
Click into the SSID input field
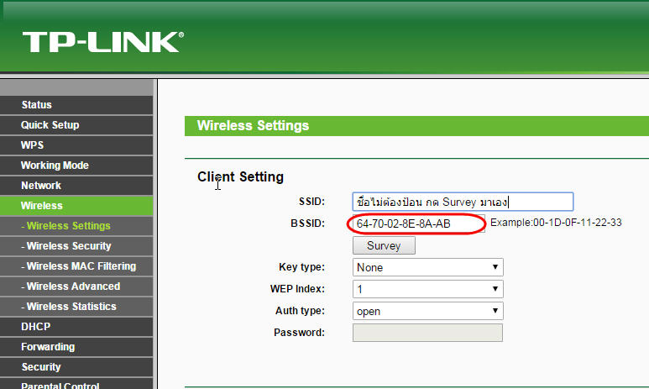click(x=463, y=202)
